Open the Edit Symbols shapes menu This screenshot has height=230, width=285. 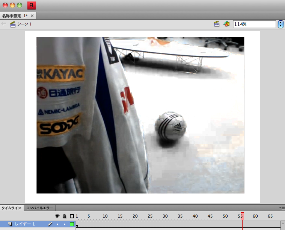(226, 24)
